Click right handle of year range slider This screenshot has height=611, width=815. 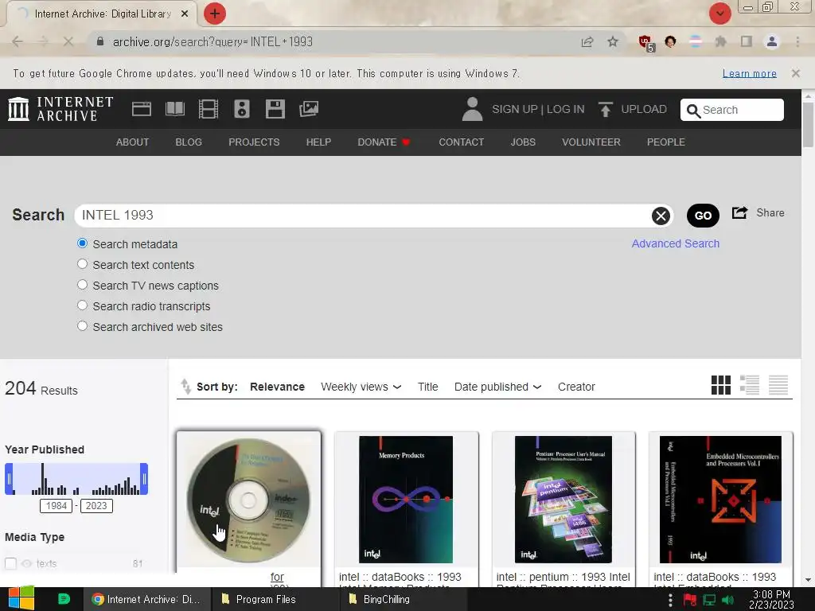pyautogui.click(x=144, y=478)
